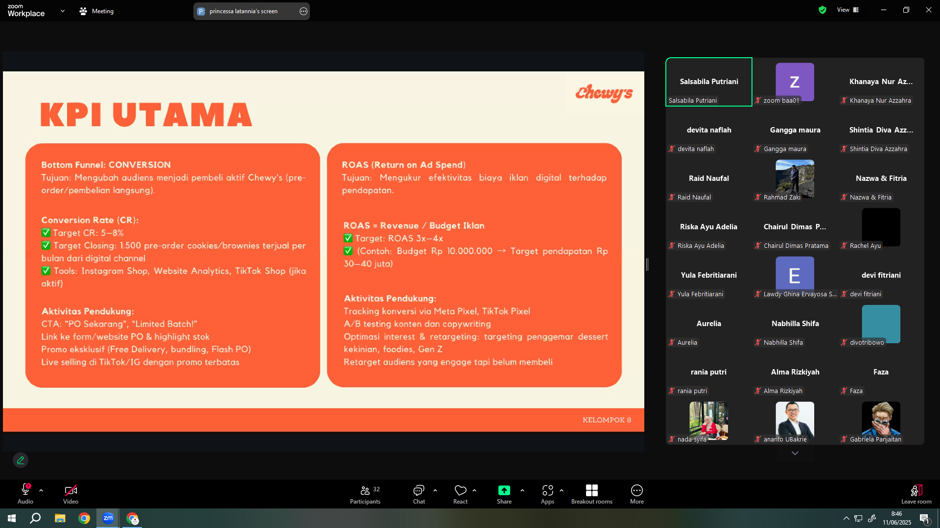Click Riska Ayu Adelia's participant tile

[x=709, y=227]
